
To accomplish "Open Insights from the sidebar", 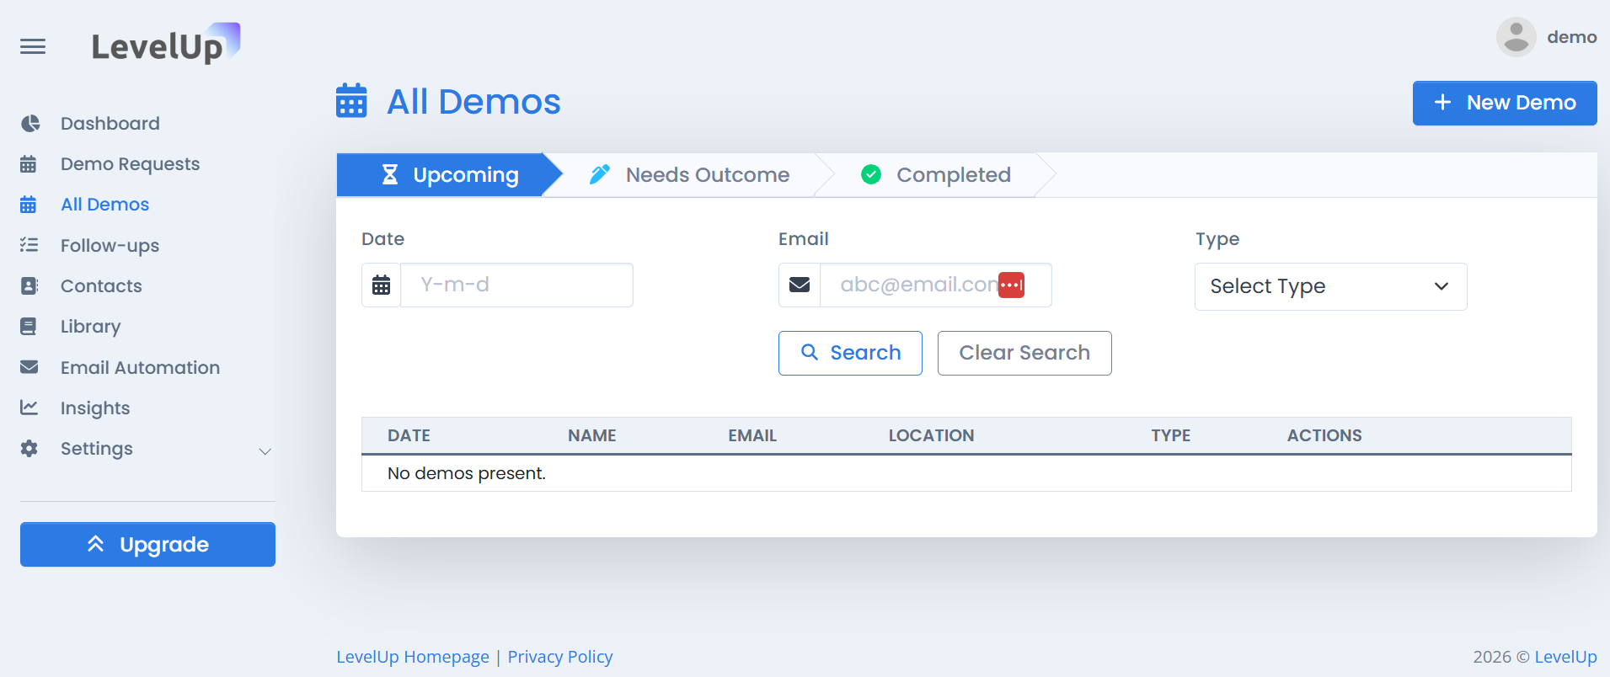I will [95, 408].
